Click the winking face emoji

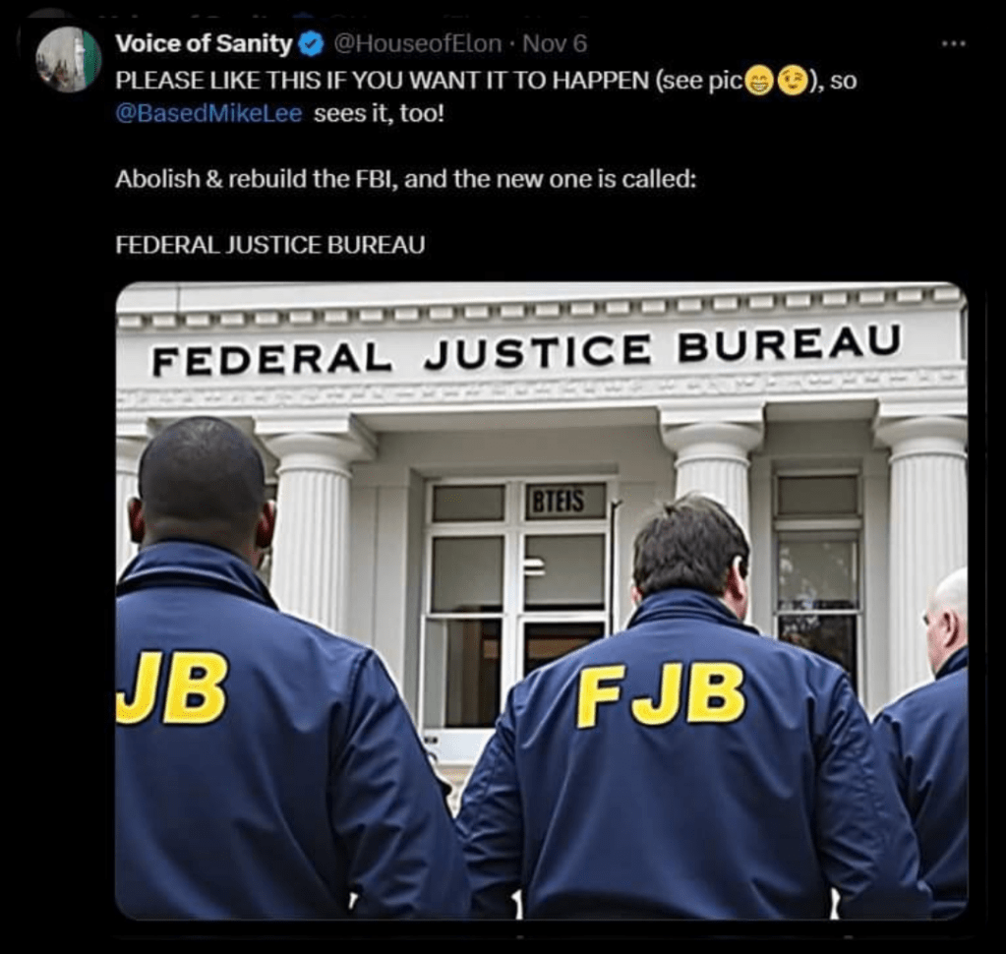(792, 82)
